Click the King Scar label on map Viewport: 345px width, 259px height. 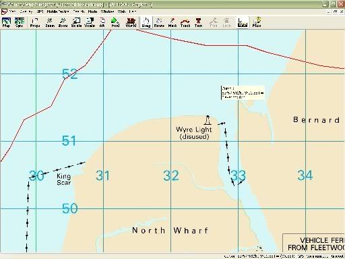pos(64,179)
